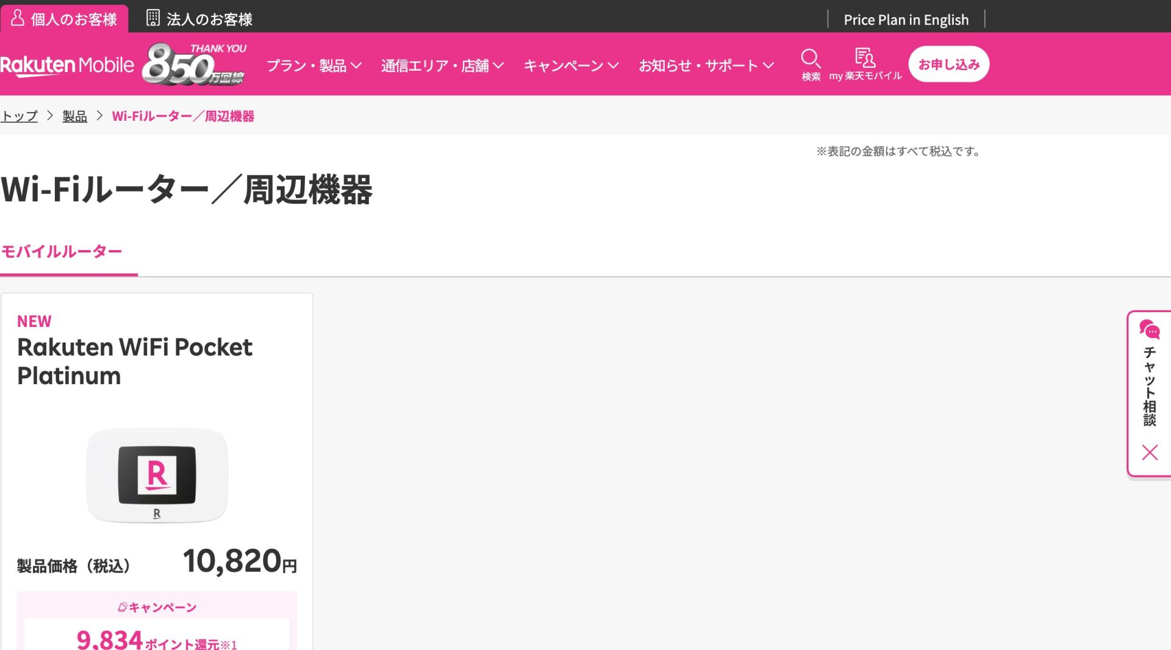
Task: Select the 個人のお客様 tab
Action: click(x=64, y=19)
